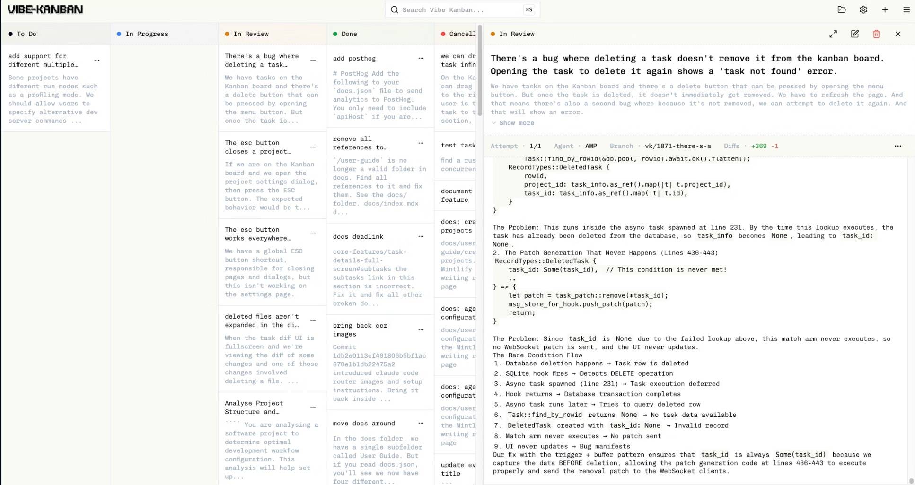Image resolution: width=915 pixels, height=485 pixels.
Task: Click the plus icon to create task
Action: pos(885,9)
